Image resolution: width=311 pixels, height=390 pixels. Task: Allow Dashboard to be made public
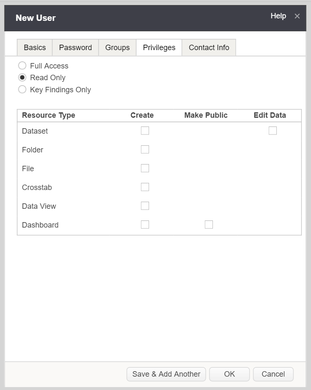(x=209, y=224)
